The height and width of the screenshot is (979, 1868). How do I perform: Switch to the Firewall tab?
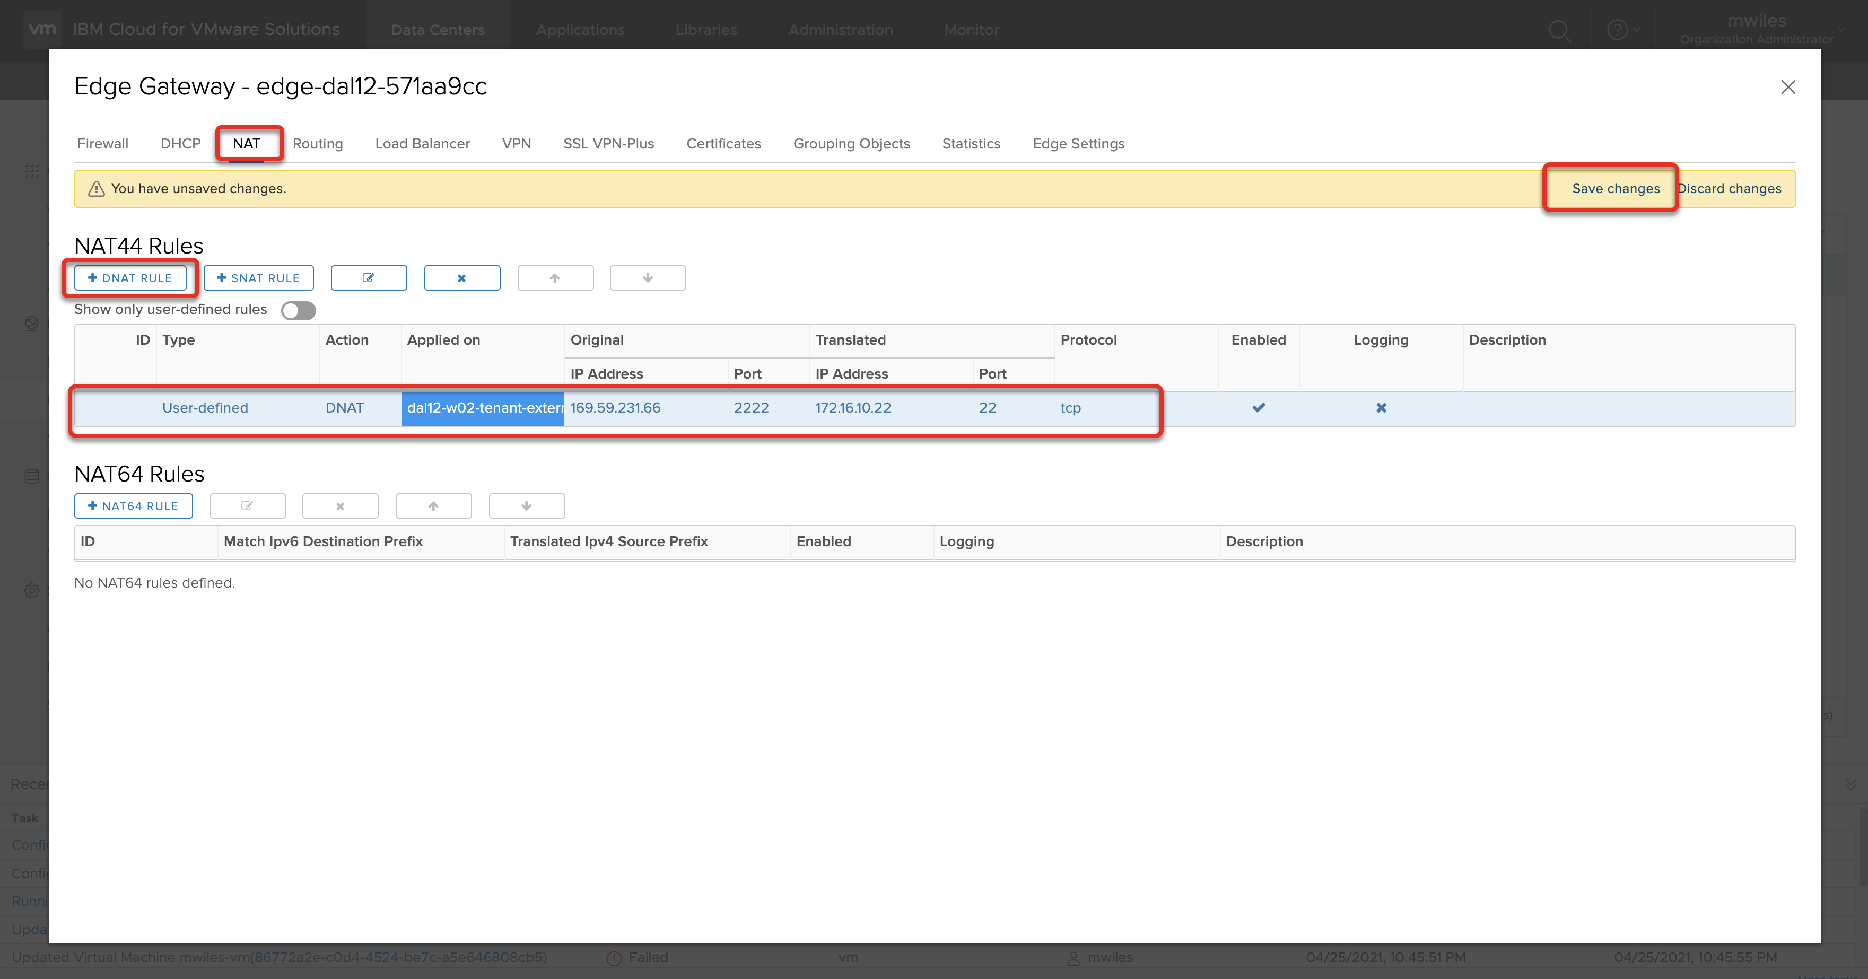tap(102, 144)
